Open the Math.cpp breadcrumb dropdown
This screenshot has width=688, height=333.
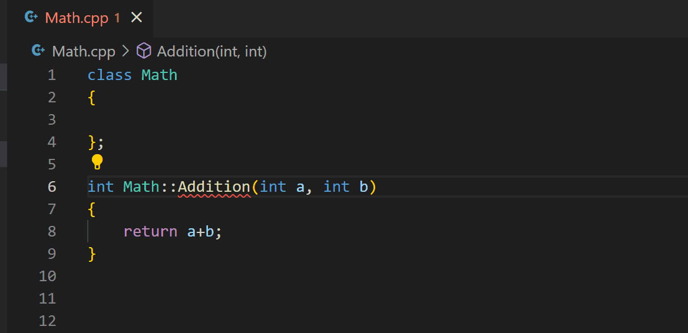[84, 51]
